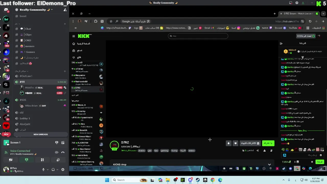Click invite people icon in server header
This screenshot has width=327, height=184.
(x=65, y=10)
